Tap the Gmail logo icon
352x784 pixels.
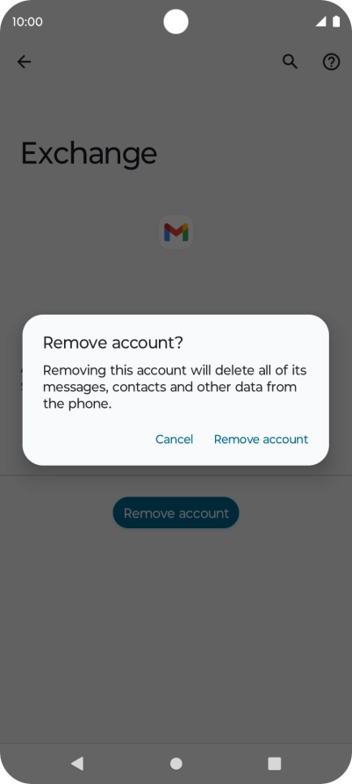coord(176,233)
